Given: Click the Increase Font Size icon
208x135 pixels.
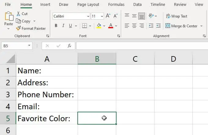Looking at the screenshot, I should [x=108, y=16].
